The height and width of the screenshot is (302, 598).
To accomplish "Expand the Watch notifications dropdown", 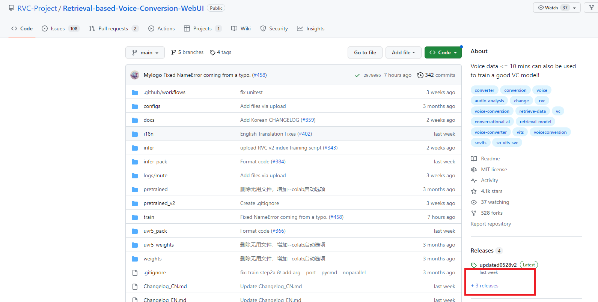I will pyautogui.click(x=557, y=7).
